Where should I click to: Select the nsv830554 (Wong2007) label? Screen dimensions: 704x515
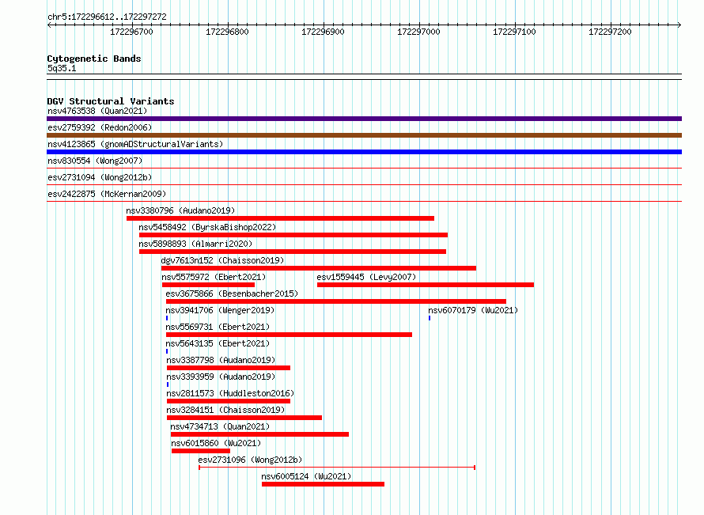point(95,161)
